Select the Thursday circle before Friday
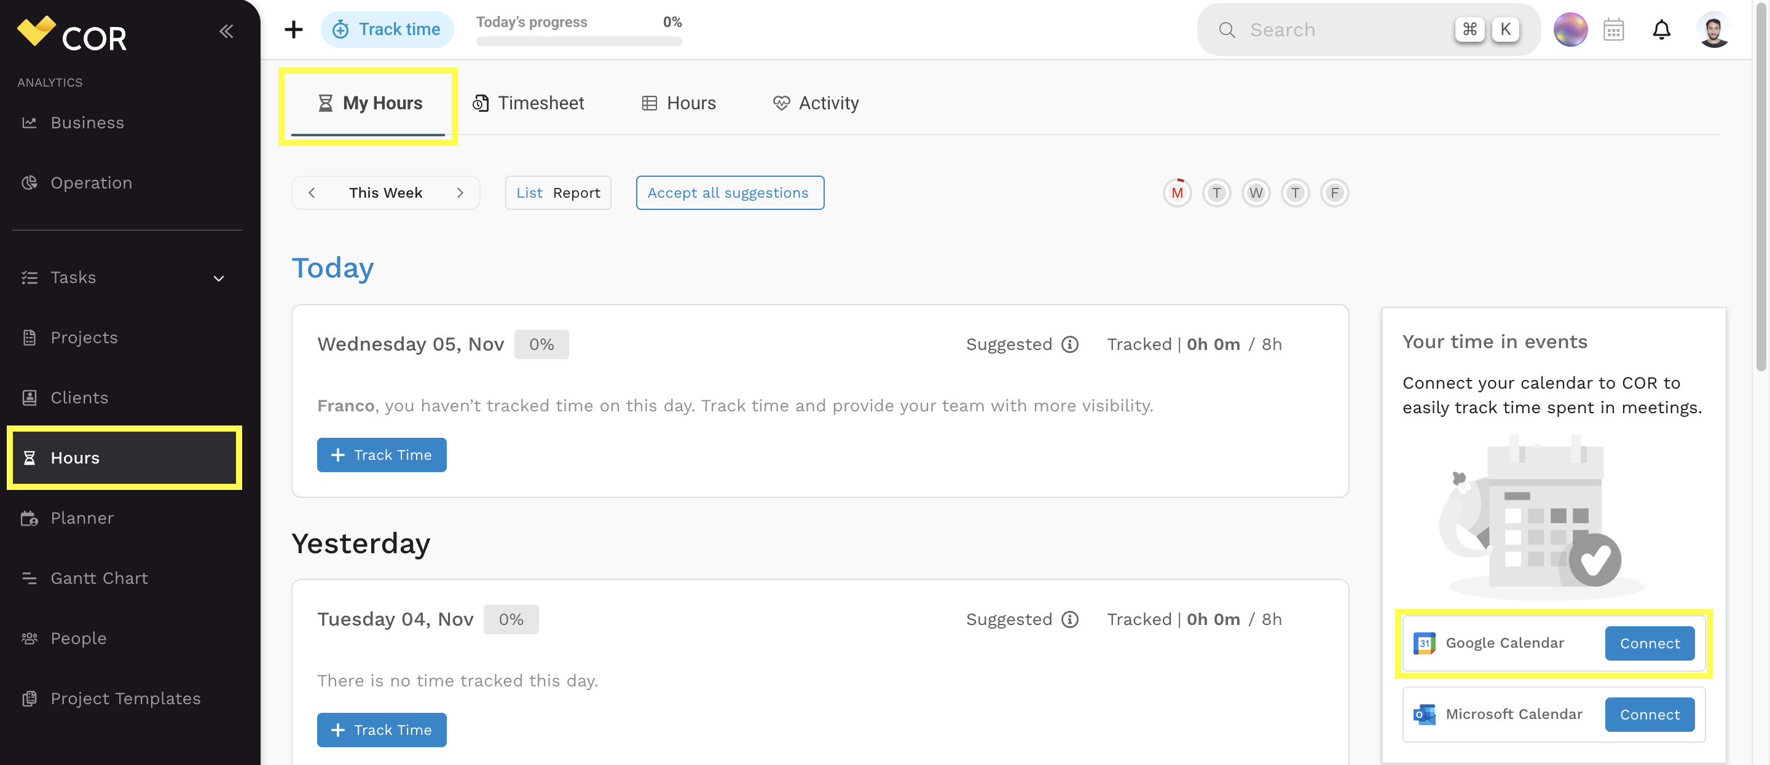Screen dimensions: 1770x765 pyautogui.click(x=1295, y=193)
